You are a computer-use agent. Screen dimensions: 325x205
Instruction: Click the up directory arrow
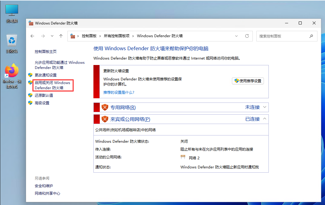pos(61,36)
